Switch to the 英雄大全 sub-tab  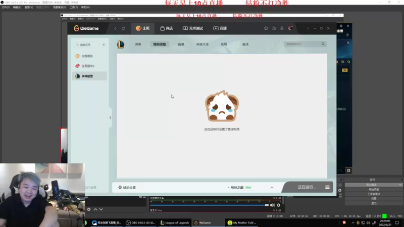203,44
